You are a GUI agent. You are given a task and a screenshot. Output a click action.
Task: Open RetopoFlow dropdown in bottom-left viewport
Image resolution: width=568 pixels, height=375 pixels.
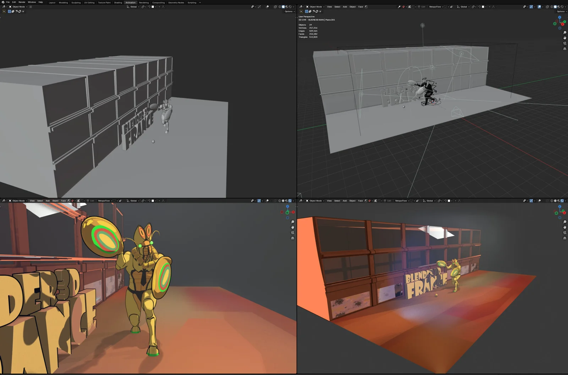(105, 201)
